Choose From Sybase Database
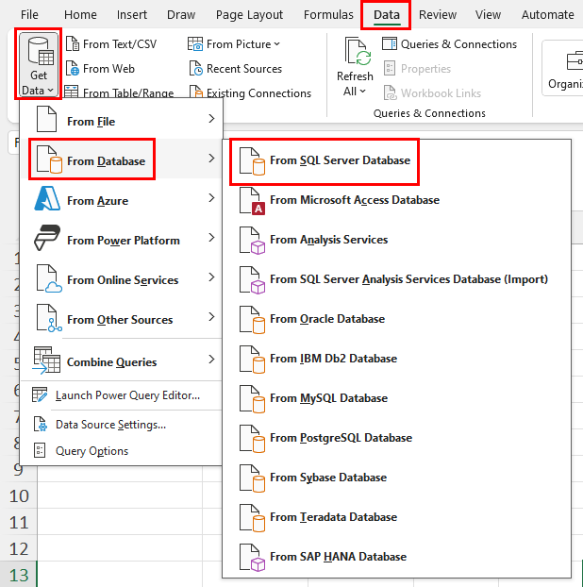The image size is (583, 587). (x=396, y=478)
